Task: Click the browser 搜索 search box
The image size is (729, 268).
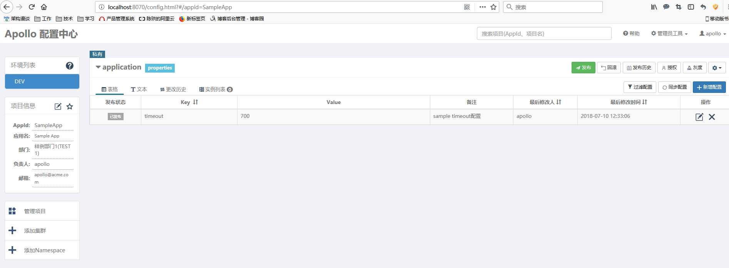Action: tap(553, 7)
